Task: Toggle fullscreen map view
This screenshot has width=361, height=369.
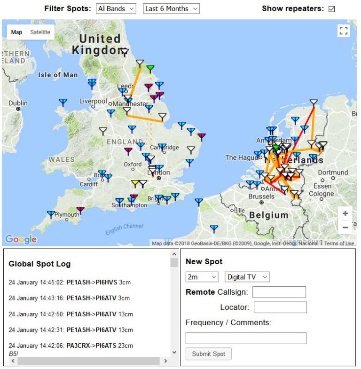Action: 344,31
